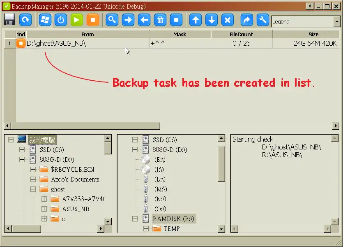Click the +*.* mask cell
This screenshot has width=343, height=247.
click(x=180, y=43)
